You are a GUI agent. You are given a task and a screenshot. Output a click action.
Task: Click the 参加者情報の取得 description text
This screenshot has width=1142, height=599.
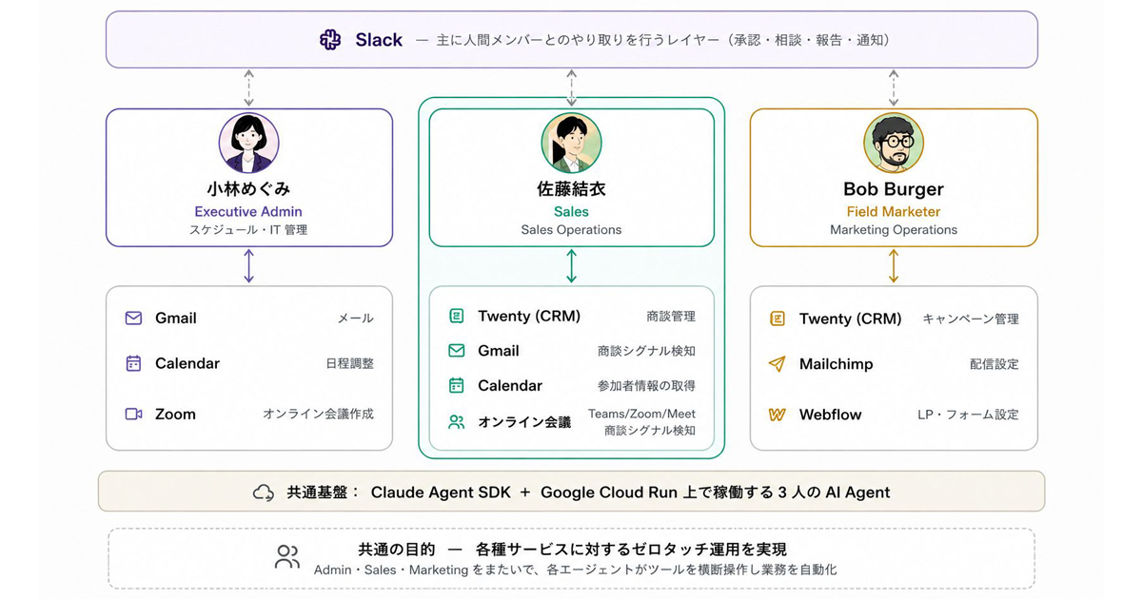coord(646,385)
